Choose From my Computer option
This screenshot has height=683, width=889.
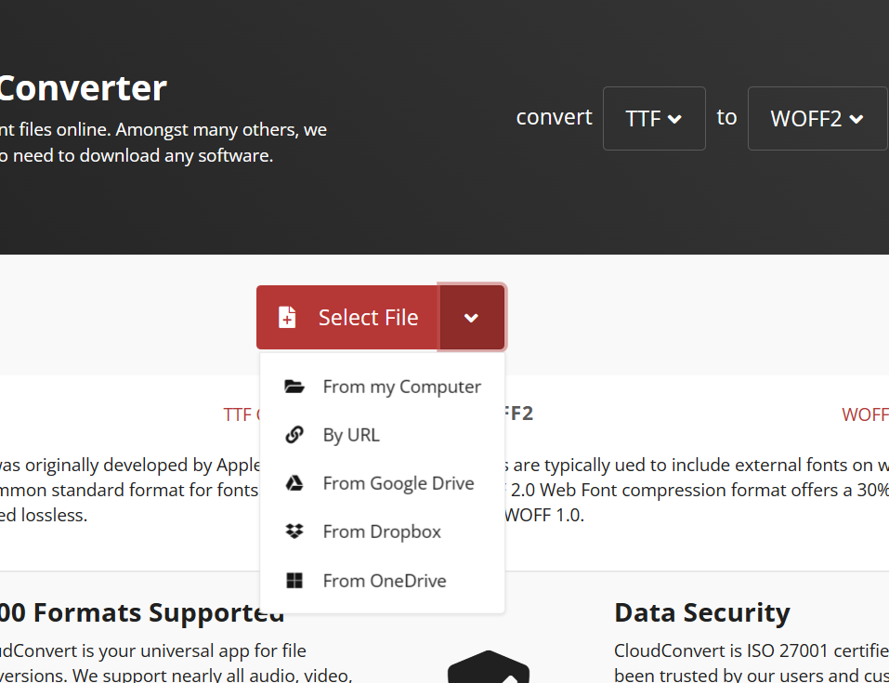pyautogui.click(x=401, y=387)
